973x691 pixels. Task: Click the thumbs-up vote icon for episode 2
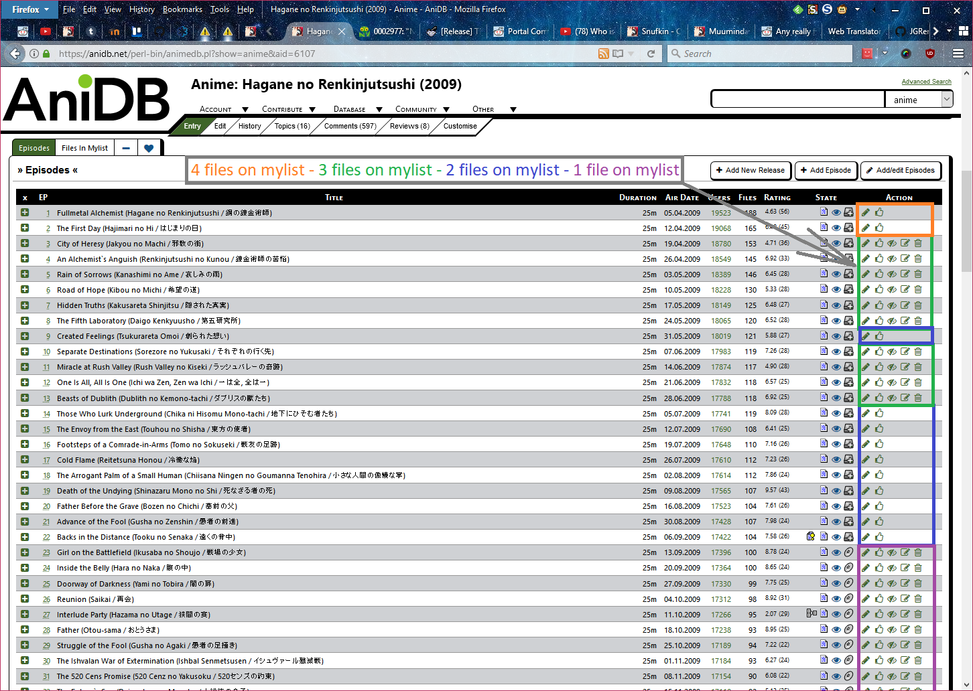879,228
